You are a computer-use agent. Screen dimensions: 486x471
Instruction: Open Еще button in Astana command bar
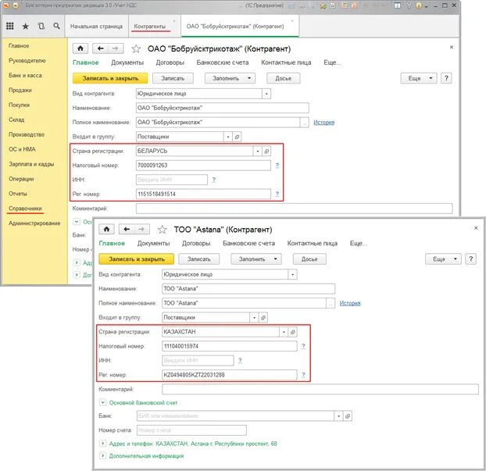pos(443,259)
